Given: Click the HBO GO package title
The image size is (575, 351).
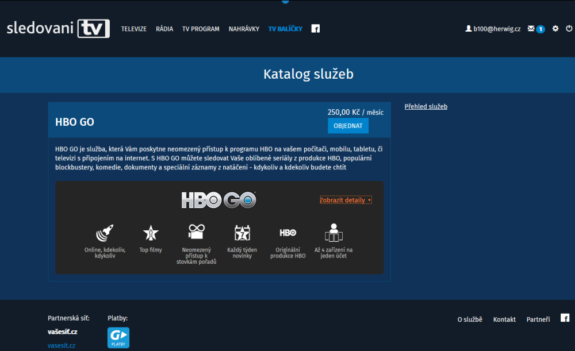Looking at the screenshot, I should (x=74, y=122).
